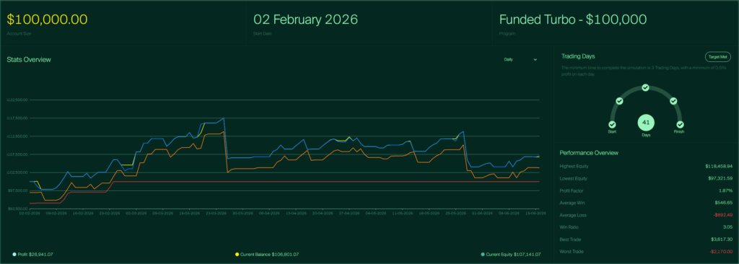
Task: Click the Highest Equity value $118,458.94
Action: (719, 167)
